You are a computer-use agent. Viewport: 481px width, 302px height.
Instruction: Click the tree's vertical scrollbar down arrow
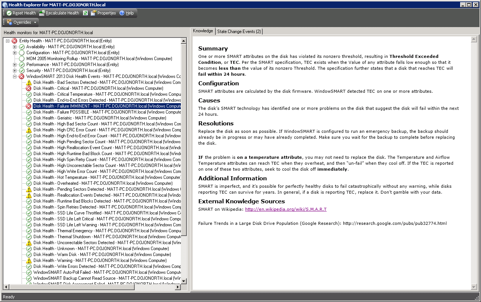[184, 281]
